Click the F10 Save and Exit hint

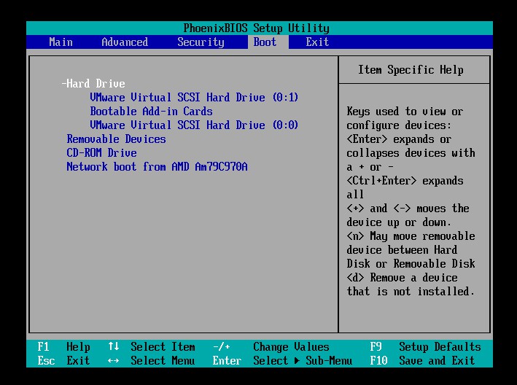[422, 361]
